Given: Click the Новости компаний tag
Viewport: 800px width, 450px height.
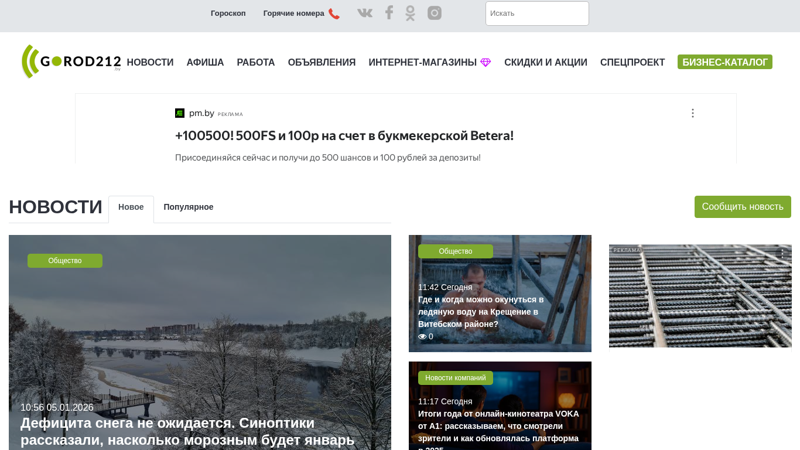Looking at the screenshot, I should click(x=456, y=378).
